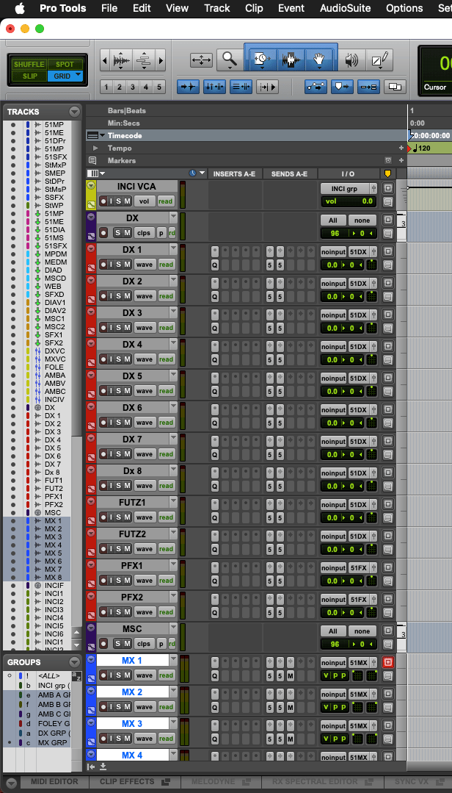Switch to the MIDI Editor tab
The image size is (452, 793).
[x=54, y=782]
